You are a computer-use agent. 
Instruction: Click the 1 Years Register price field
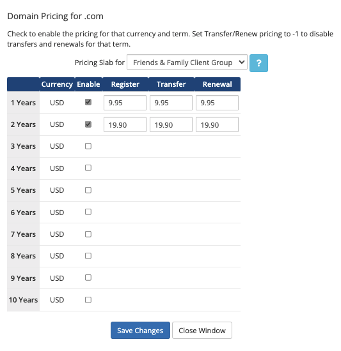coord(125,103)
